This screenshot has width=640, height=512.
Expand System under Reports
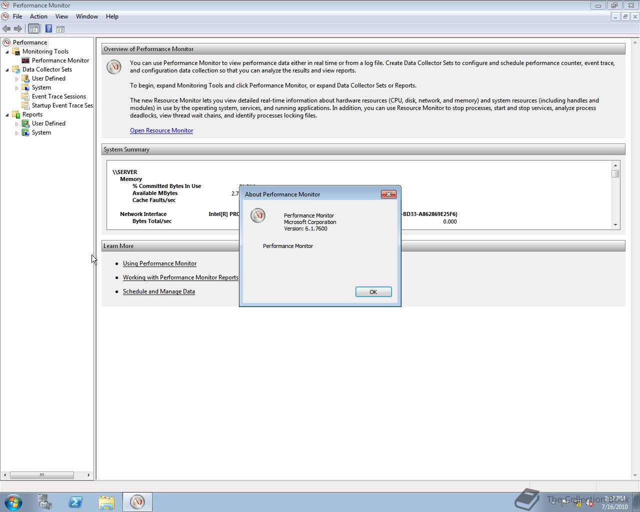click(x=16, y=133)
